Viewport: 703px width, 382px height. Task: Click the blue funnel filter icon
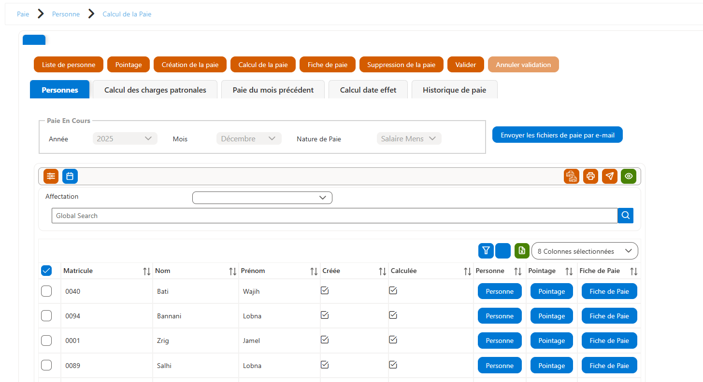(x=486, y=251)
